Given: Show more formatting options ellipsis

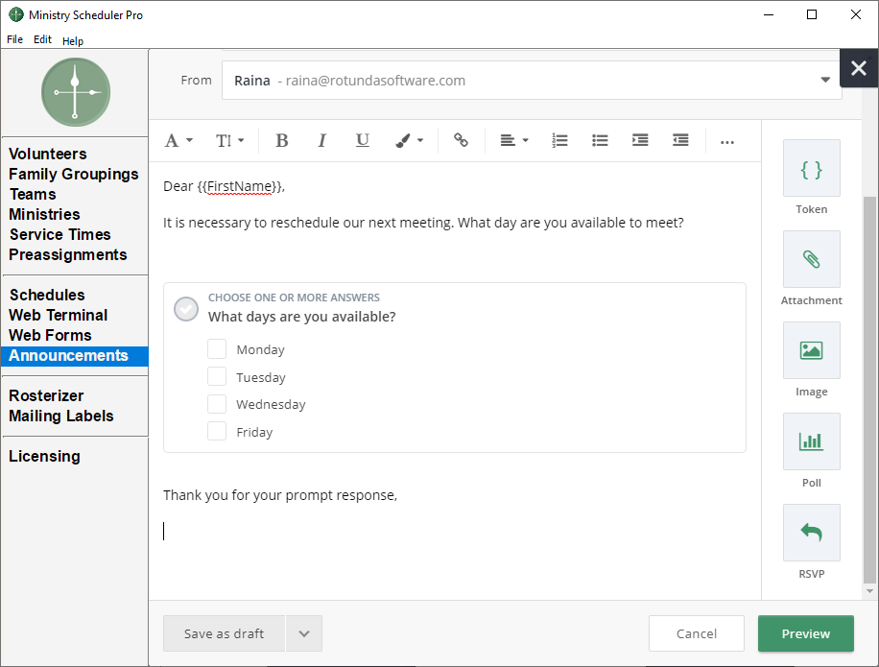Looking at the screenshot, I should (727, 142).
